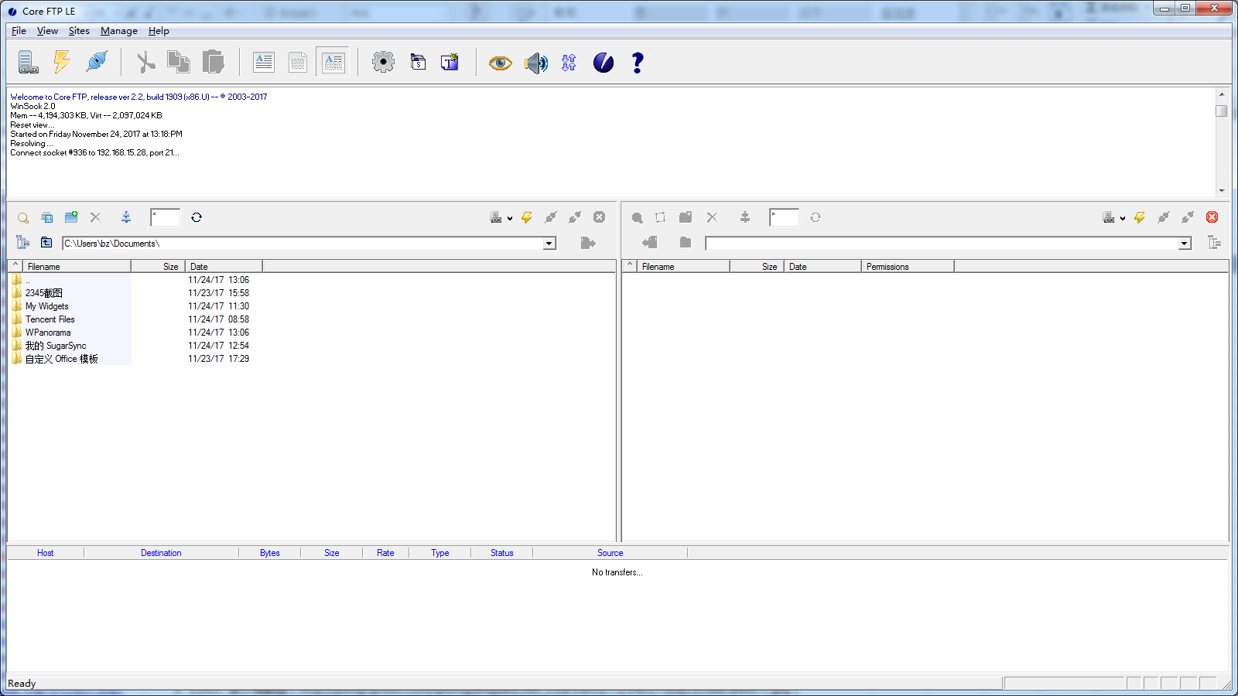Open the Manage menu
The width and height of the screenshot is (1238, 696).
[x=119, y=31]
